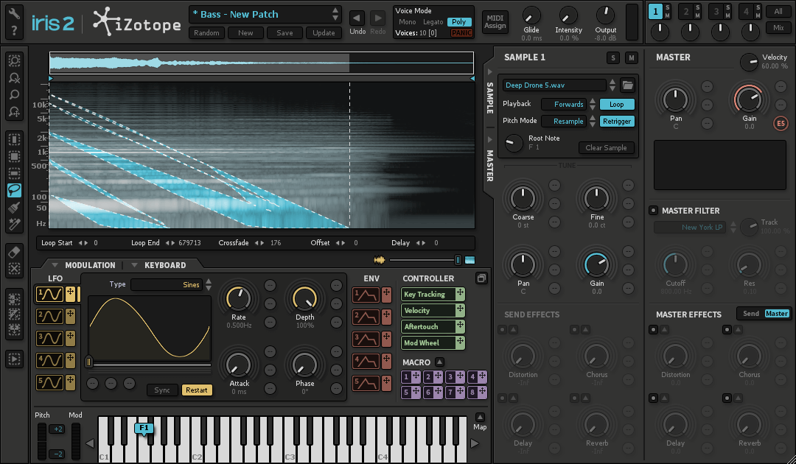Screen dimensions: 796x464
Task: Select sample slot 2 tab
Action: tap(686, 11)
